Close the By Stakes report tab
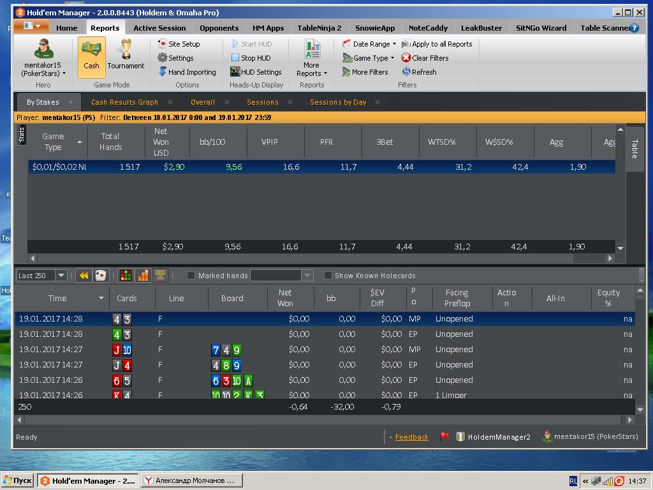This screenshot has height=490, width=653. click(x=71, y=102)
